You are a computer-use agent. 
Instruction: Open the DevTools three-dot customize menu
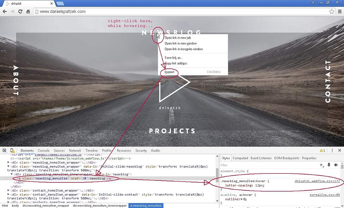[x=332, y=150]
